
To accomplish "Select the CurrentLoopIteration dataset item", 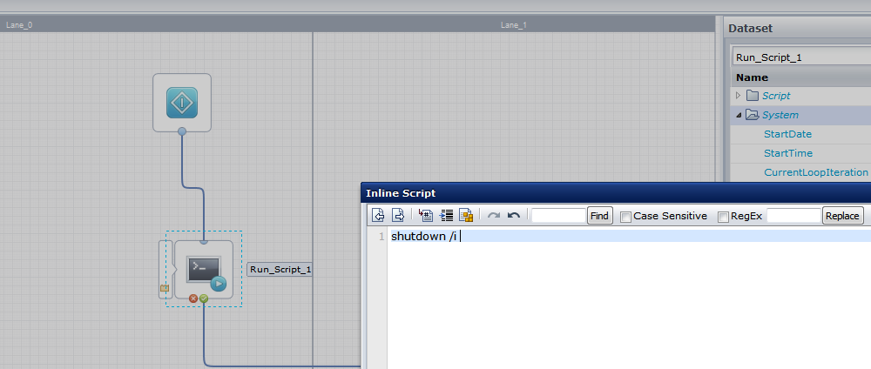I will point(816,172).
